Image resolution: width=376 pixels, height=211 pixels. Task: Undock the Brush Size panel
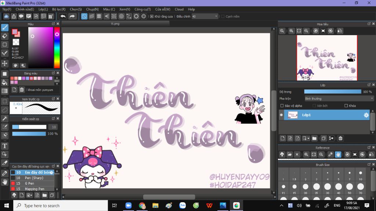point(369,164)
